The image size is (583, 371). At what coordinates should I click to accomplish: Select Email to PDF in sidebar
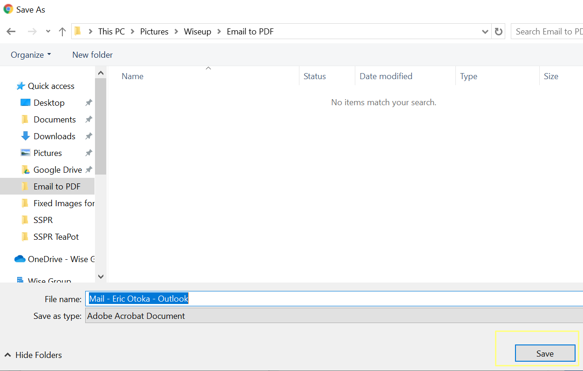57,186
